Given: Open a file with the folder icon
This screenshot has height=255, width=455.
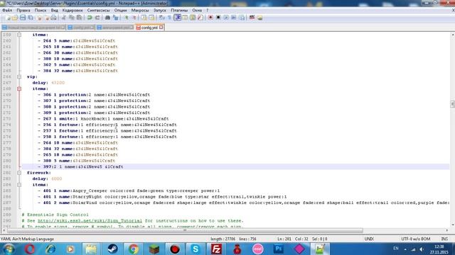Looking at the screenshot, I should pos(15,18).
